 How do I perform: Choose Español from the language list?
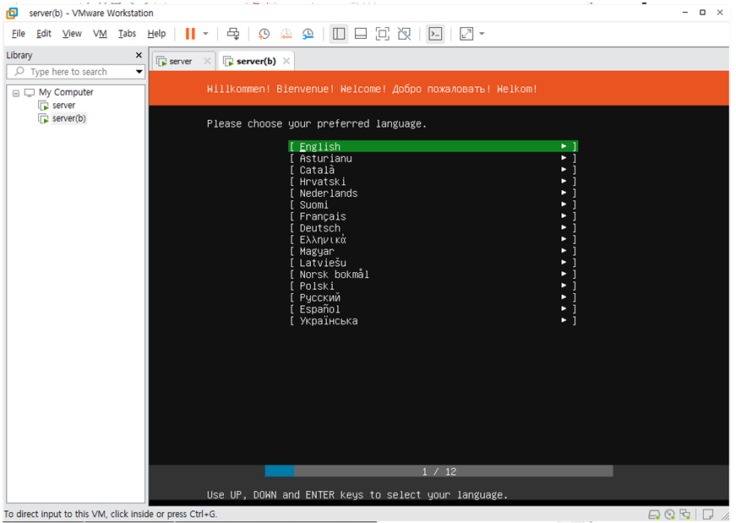click(433, 309)
